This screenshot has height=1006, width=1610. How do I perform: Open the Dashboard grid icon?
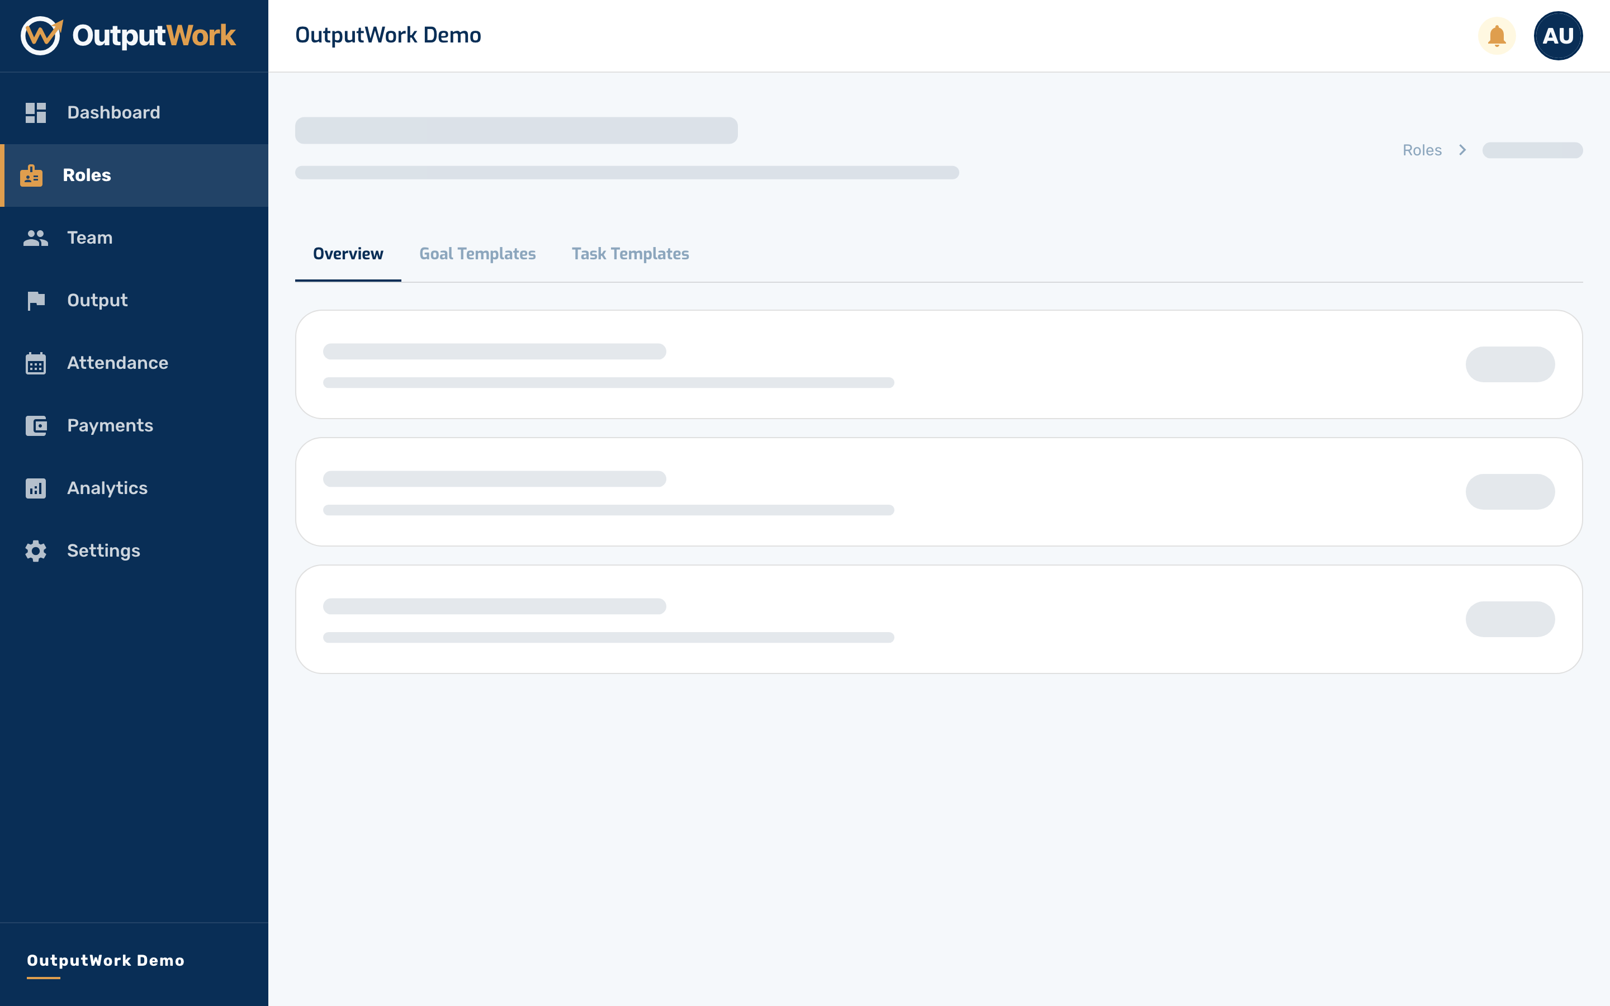36,112
